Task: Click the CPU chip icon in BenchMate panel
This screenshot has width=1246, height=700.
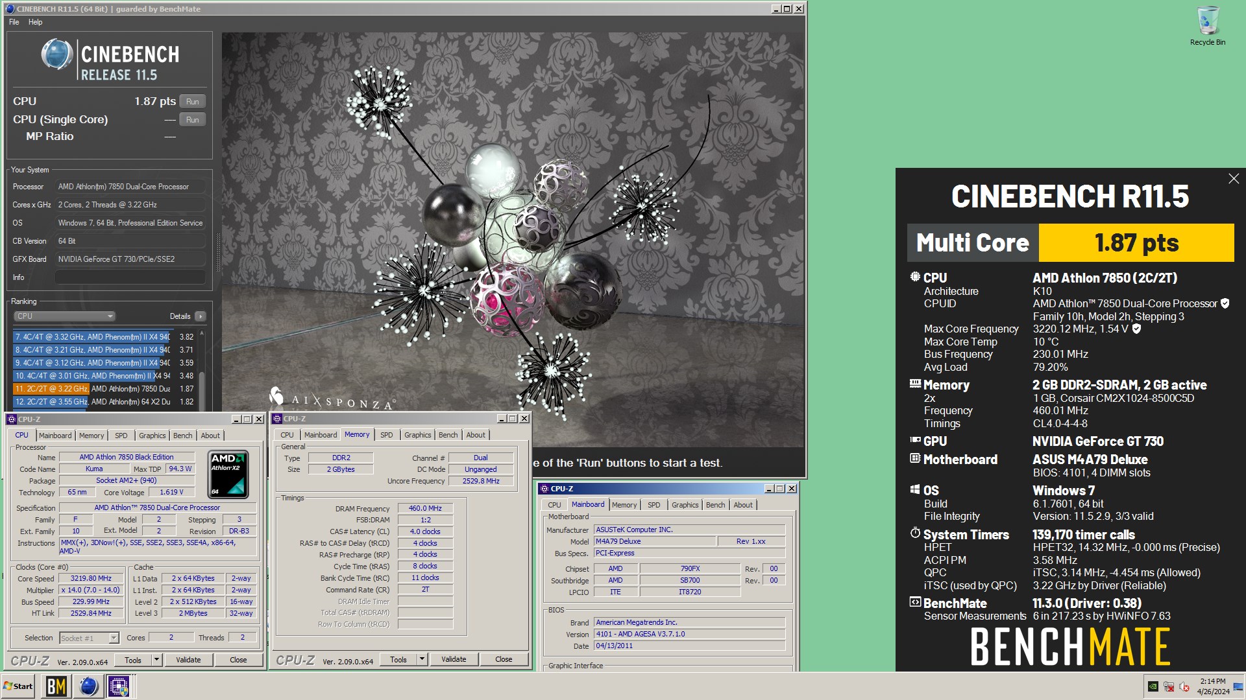Action: click(915, 277)
